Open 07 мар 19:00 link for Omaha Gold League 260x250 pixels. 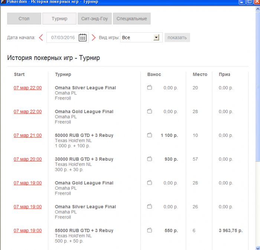(28, 183)
